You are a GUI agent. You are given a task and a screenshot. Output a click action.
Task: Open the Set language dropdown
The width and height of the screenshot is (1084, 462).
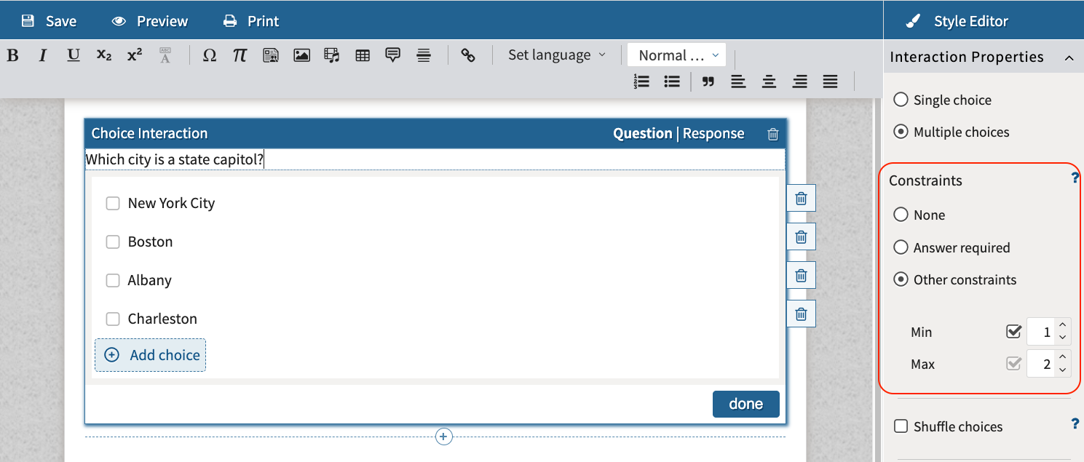click(557, 55)
